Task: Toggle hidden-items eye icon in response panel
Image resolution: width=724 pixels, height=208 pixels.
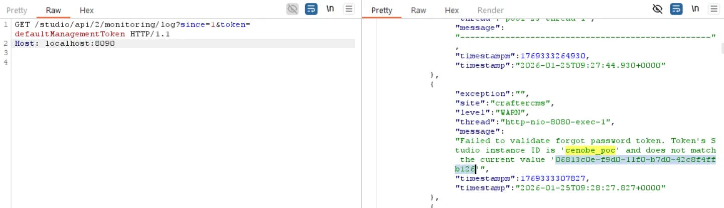Action: [657, 9]
